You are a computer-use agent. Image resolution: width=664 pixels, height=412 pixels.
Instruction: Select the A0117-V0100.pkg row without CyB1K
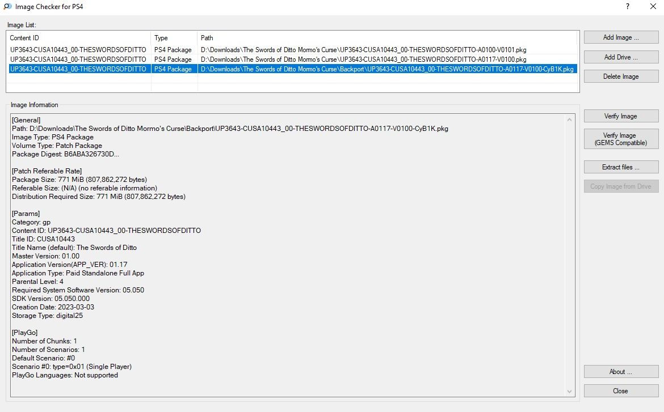(293, 60)
